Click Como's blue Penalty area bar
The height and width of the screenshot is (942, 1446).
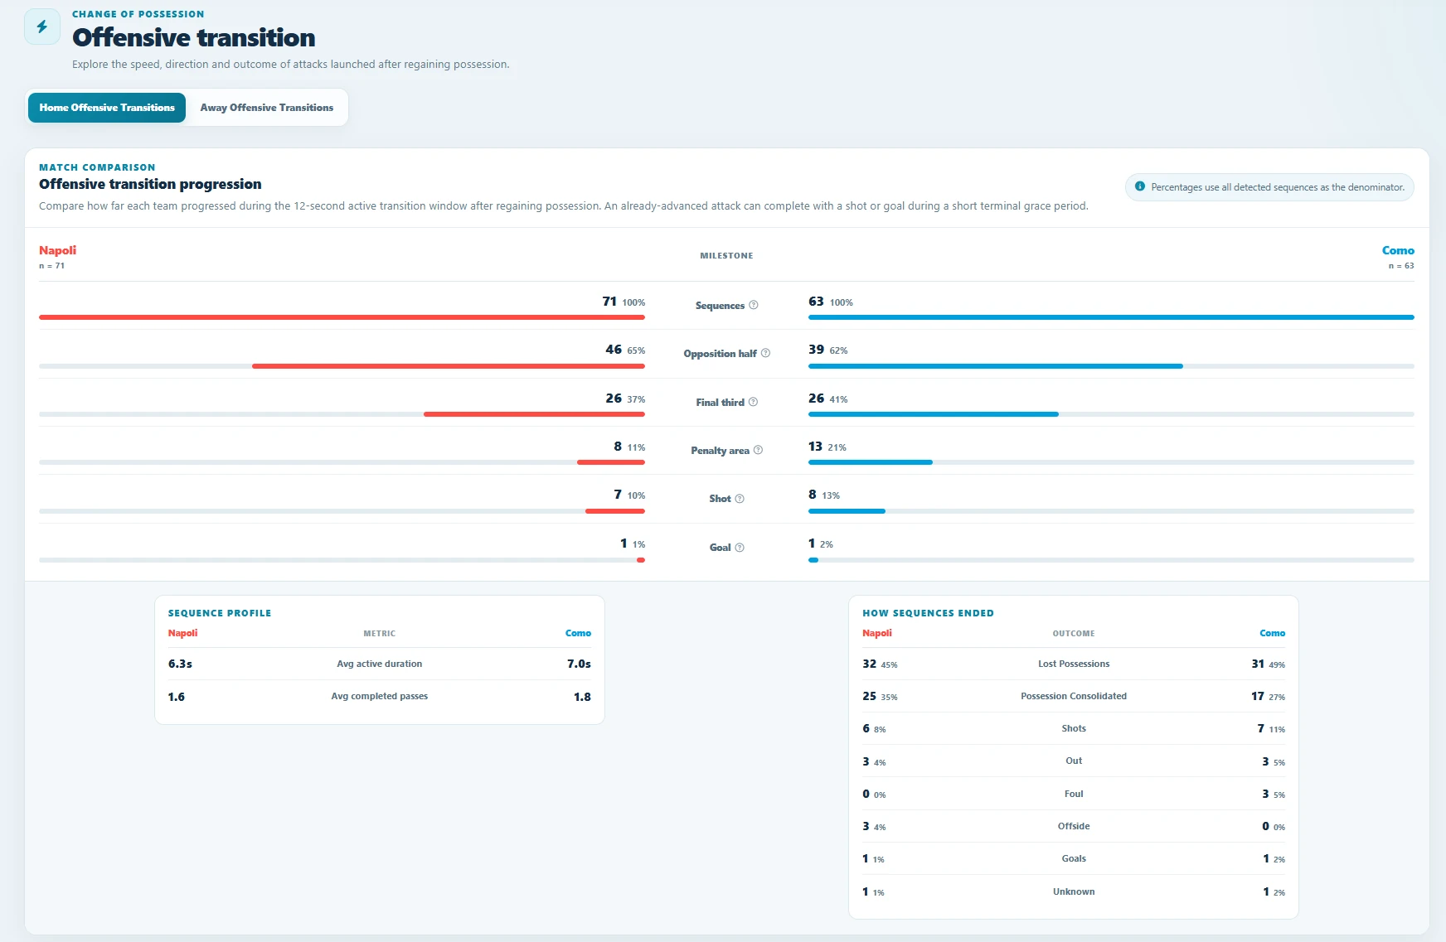click(871, 462)
